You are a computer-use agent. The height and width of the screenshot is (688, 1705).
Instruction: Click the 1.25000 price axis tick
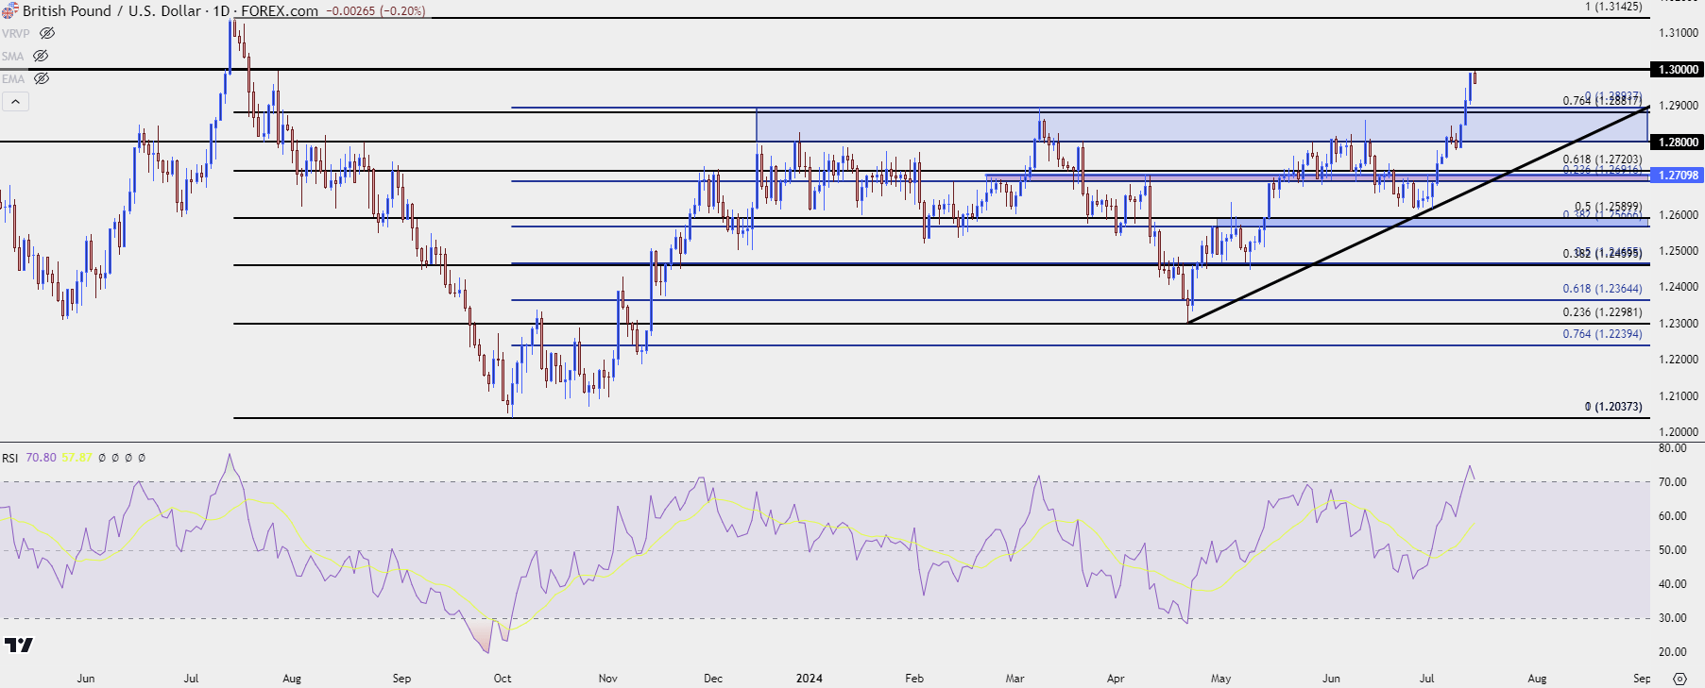click(1679, 251)
